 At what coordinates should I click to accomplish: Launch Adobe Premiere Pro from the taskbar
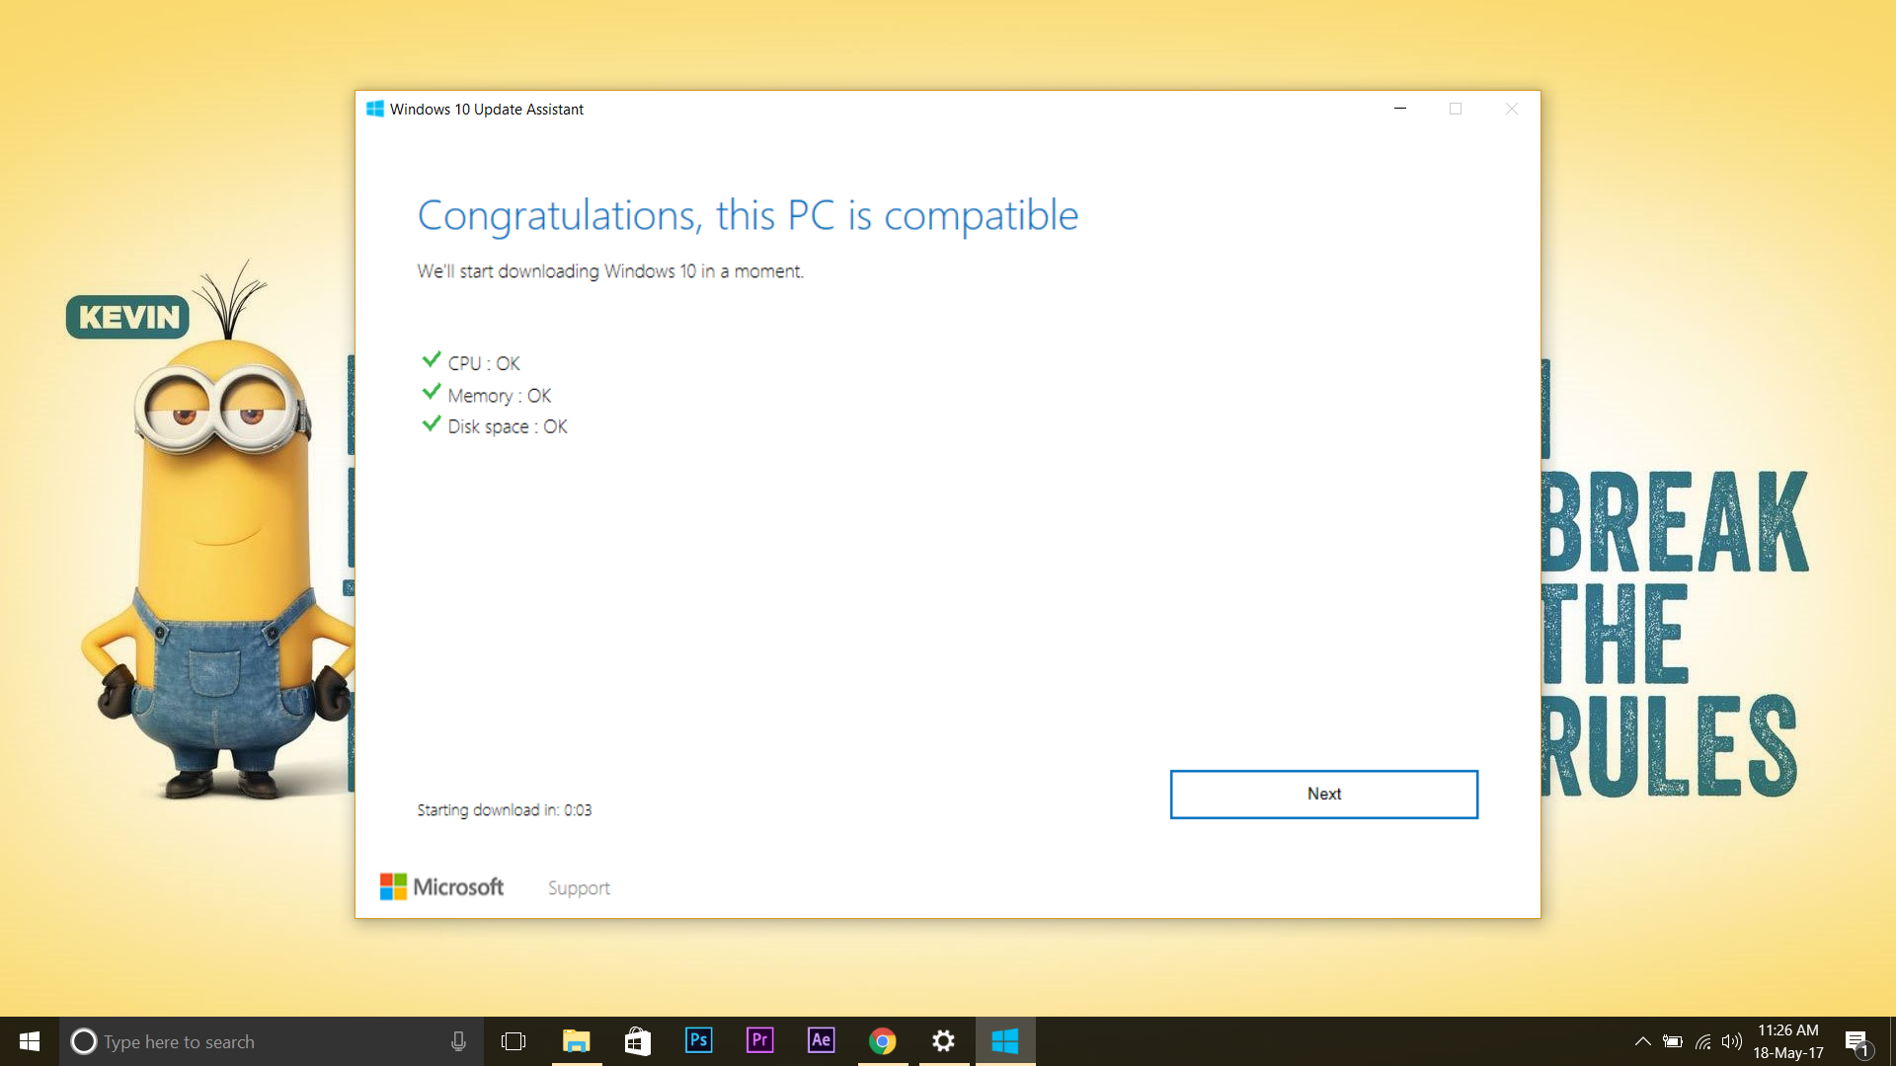(x=760, y=1040)
